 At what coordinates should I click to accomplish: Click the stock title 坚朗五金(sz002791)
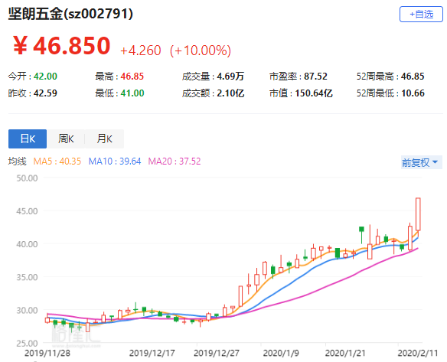70,14
